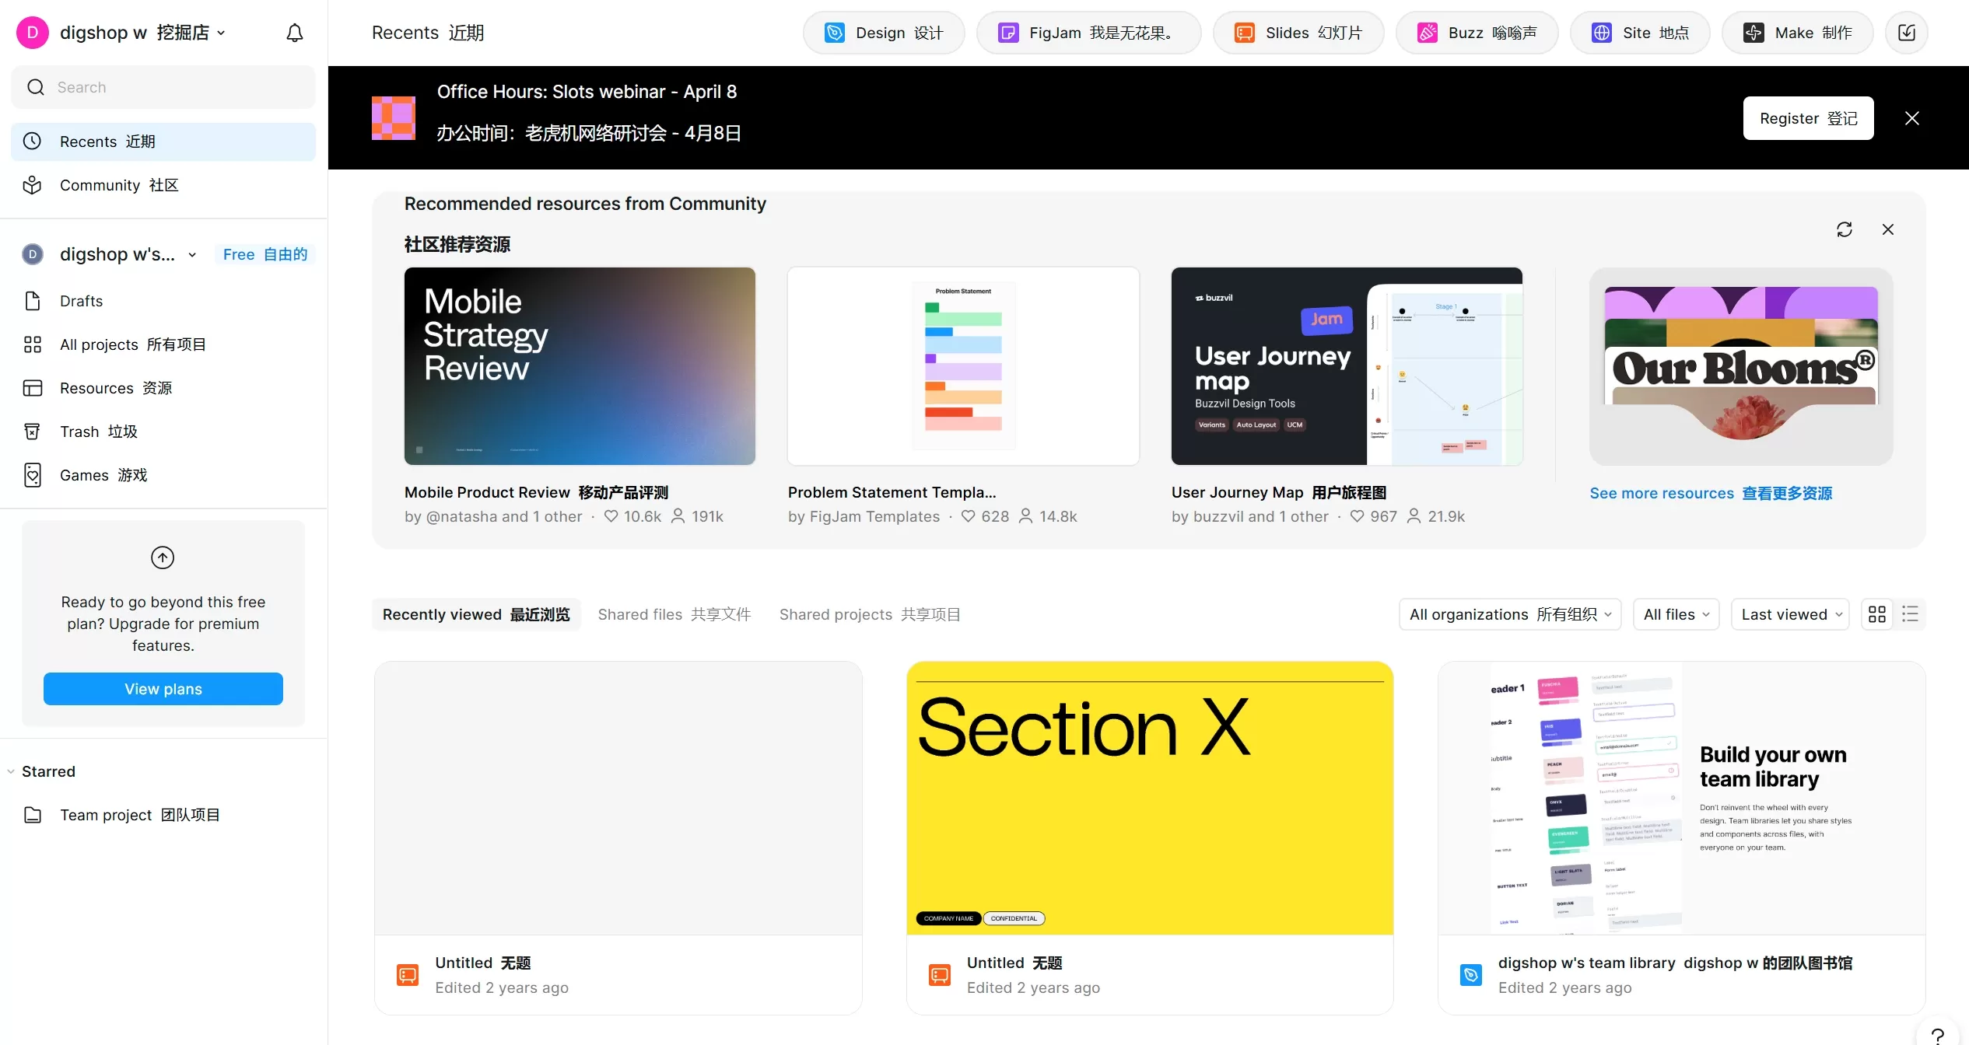
Task: Open the Our Blooms resource thumbnail
Action: click(x=1741, y=366)
